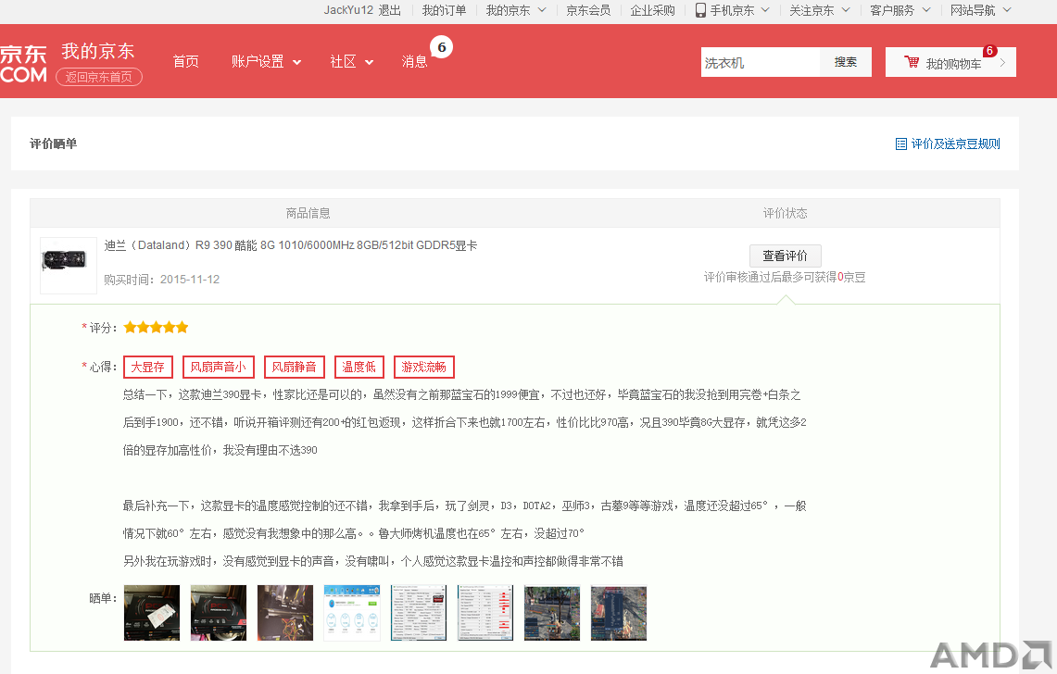The image size is (1057, 674).
Task: Click the five-star rating
Action: [x=156, y=328]
